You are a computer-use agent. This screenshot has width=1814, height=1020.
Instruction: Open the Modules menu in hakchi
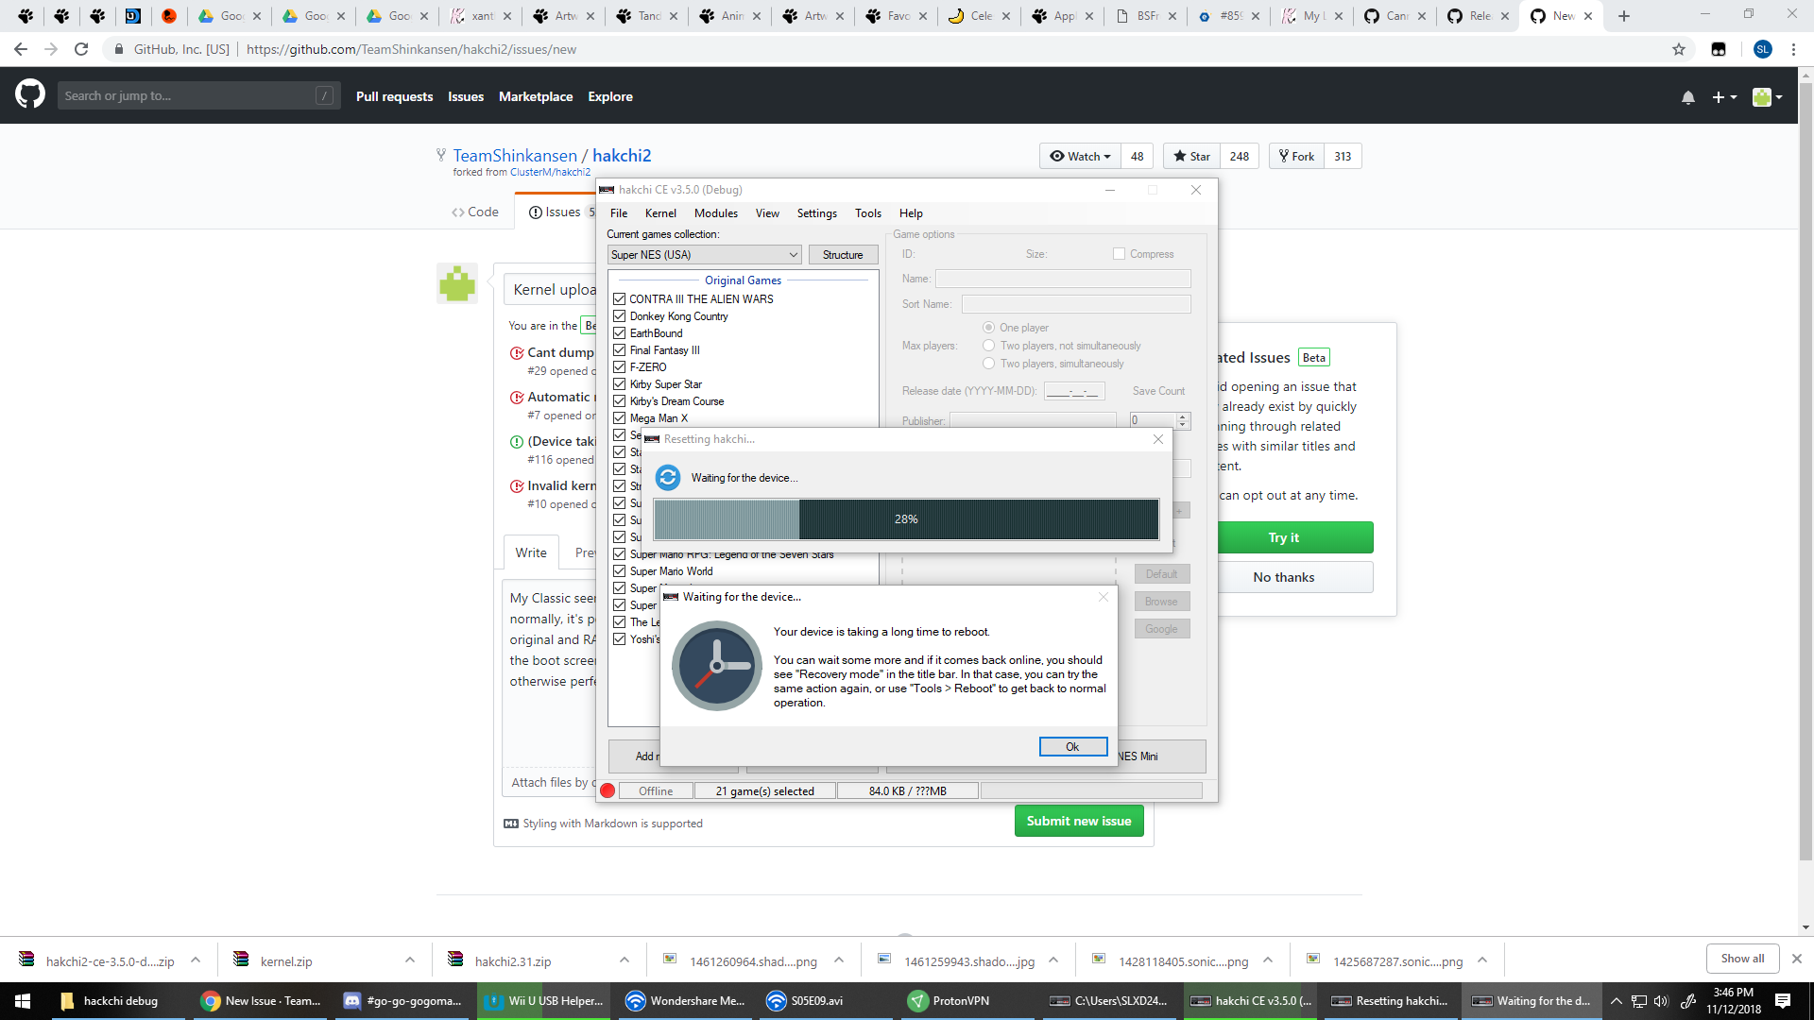point(715,213)
